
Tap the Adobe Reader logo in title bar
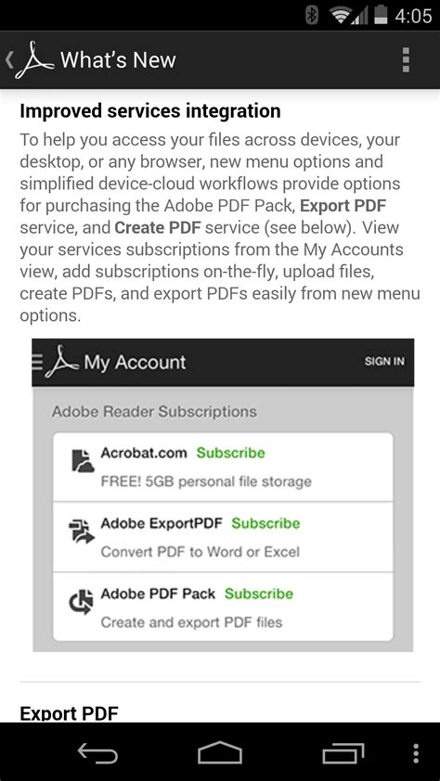tap(34, 60)
